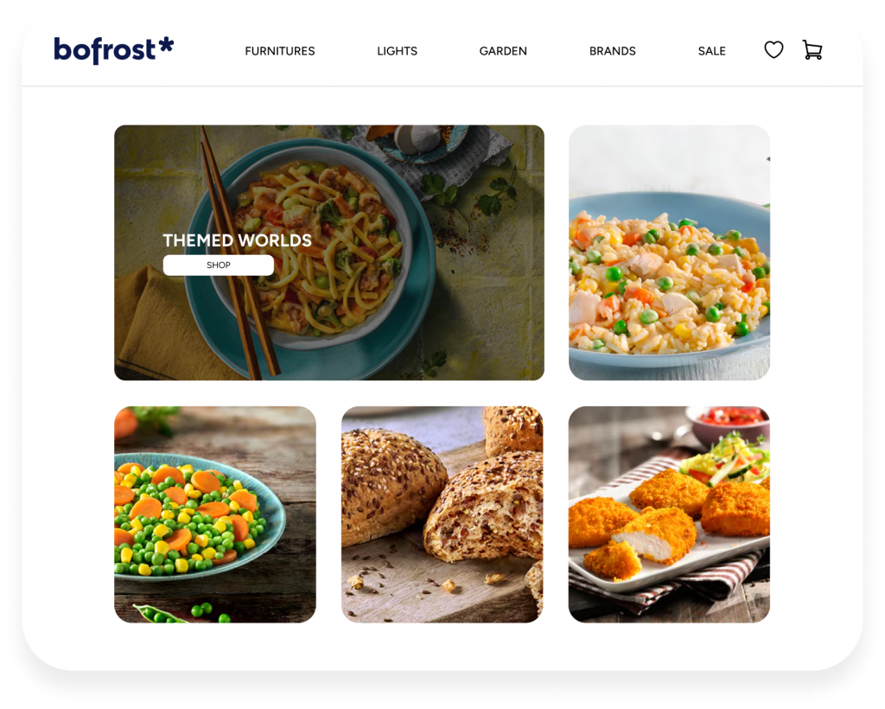Click the pea pod below the vegetable plate
This screenshot has width=885, height=709.
coord(161,614)
